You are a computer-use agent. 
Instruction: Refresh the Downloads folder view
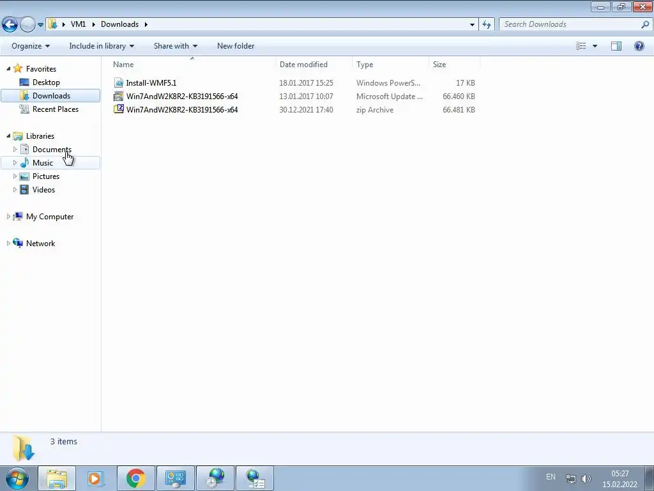click(486, 25)
